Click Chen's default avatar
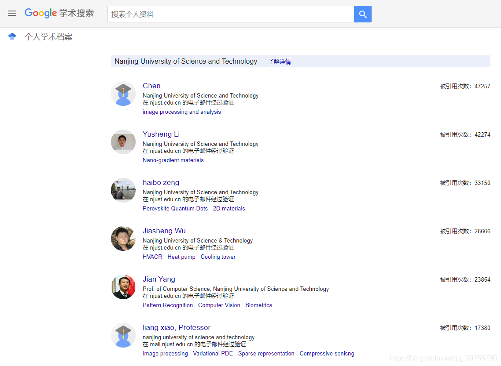This screenshot has height=366, width=501. [x=123, y=94]
